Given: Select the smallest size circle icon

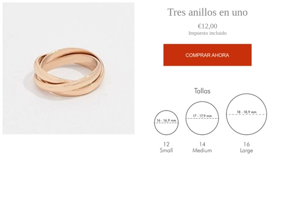Looking at the screenshot, I should pos(167,122).
